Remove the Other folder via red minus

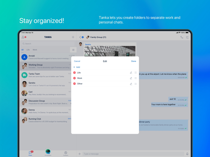(x=74, y=84)
